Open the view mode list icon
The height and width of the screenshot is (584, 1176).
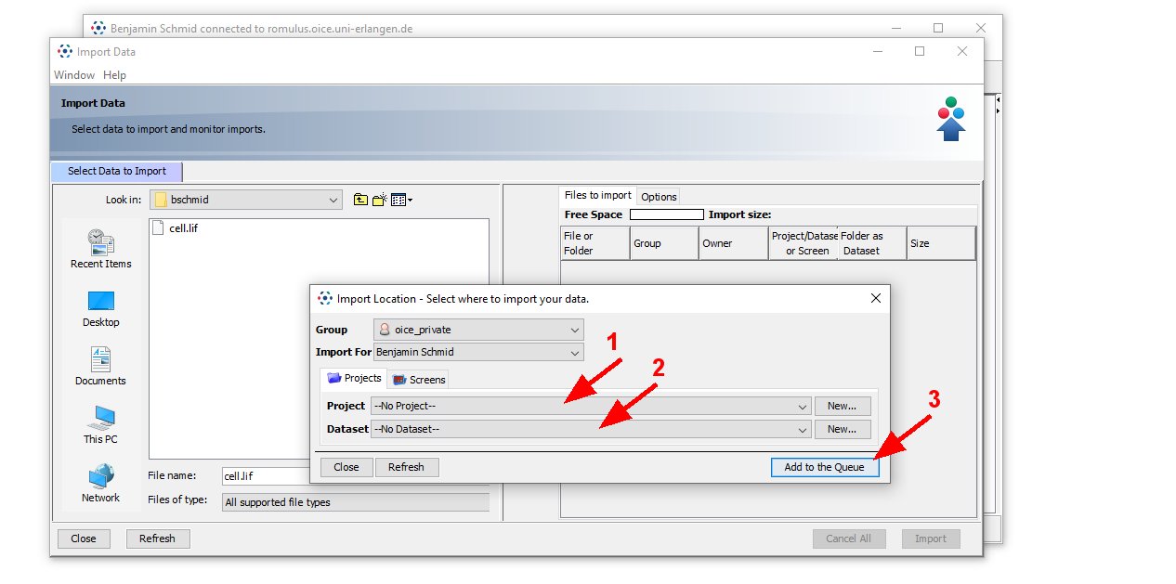[401, 200]
